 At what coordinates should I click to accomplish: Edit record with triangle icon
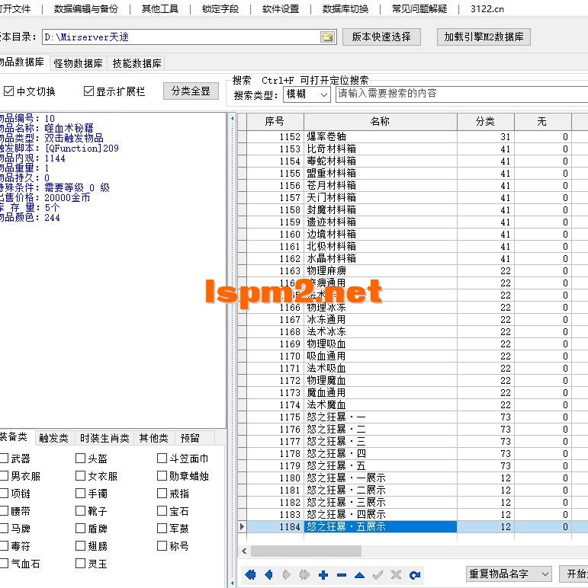(359, 574)
